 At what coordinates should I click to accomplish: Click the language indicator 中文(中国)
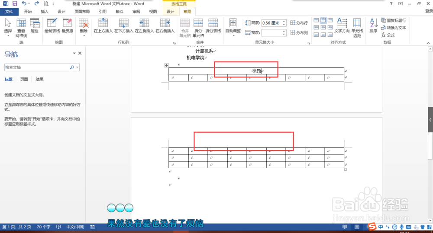point(75,227)
